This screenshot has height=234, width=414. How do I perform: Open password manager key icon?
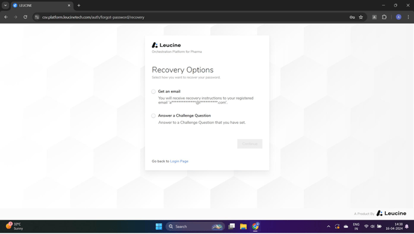coord(352,17)
